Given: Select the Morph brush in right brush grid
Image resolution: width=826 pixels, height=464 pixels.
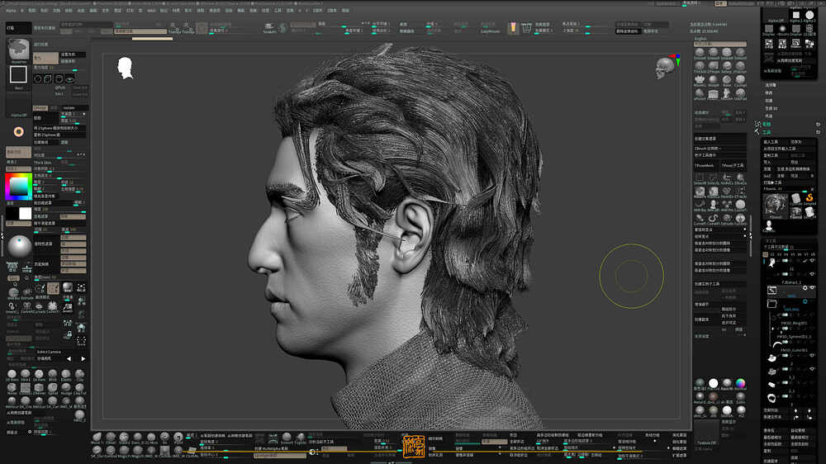Looking at the screenshot, I should [714, 81].
